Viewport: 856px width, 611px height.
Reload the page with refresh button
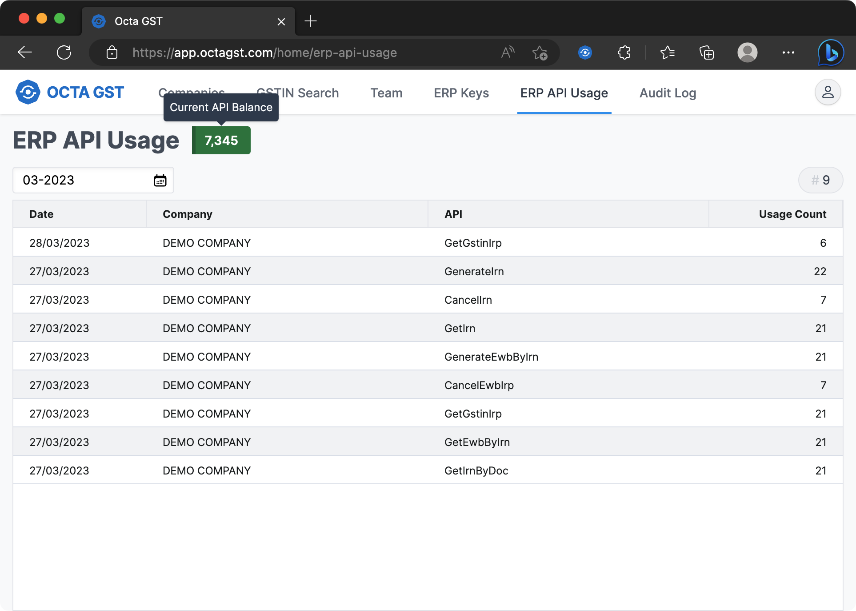tap(64, 53)
